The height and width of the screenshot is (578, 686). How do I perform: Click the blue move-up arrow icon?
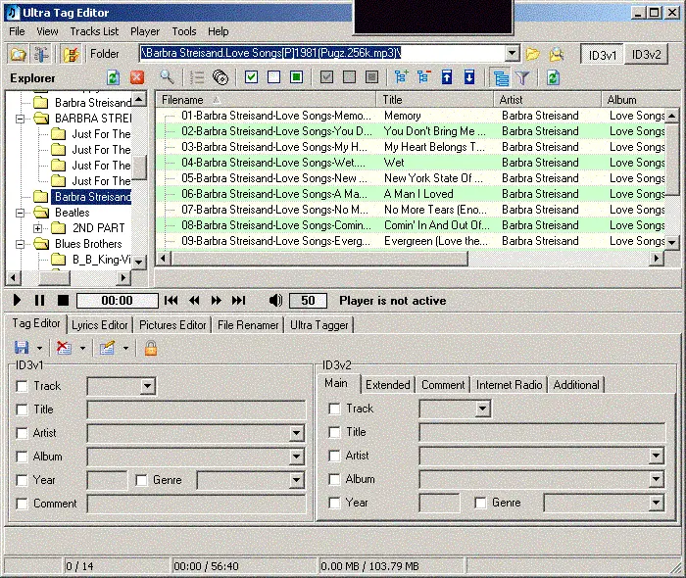(447, 77)
